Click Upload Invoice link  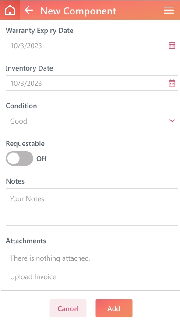point(33,277)
